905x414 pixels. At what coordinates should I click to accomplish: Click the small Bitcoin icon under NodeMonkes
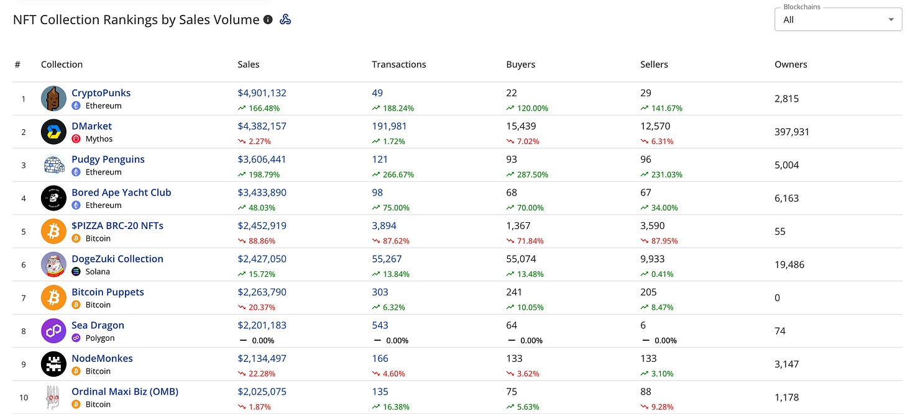tap(76, 371)
